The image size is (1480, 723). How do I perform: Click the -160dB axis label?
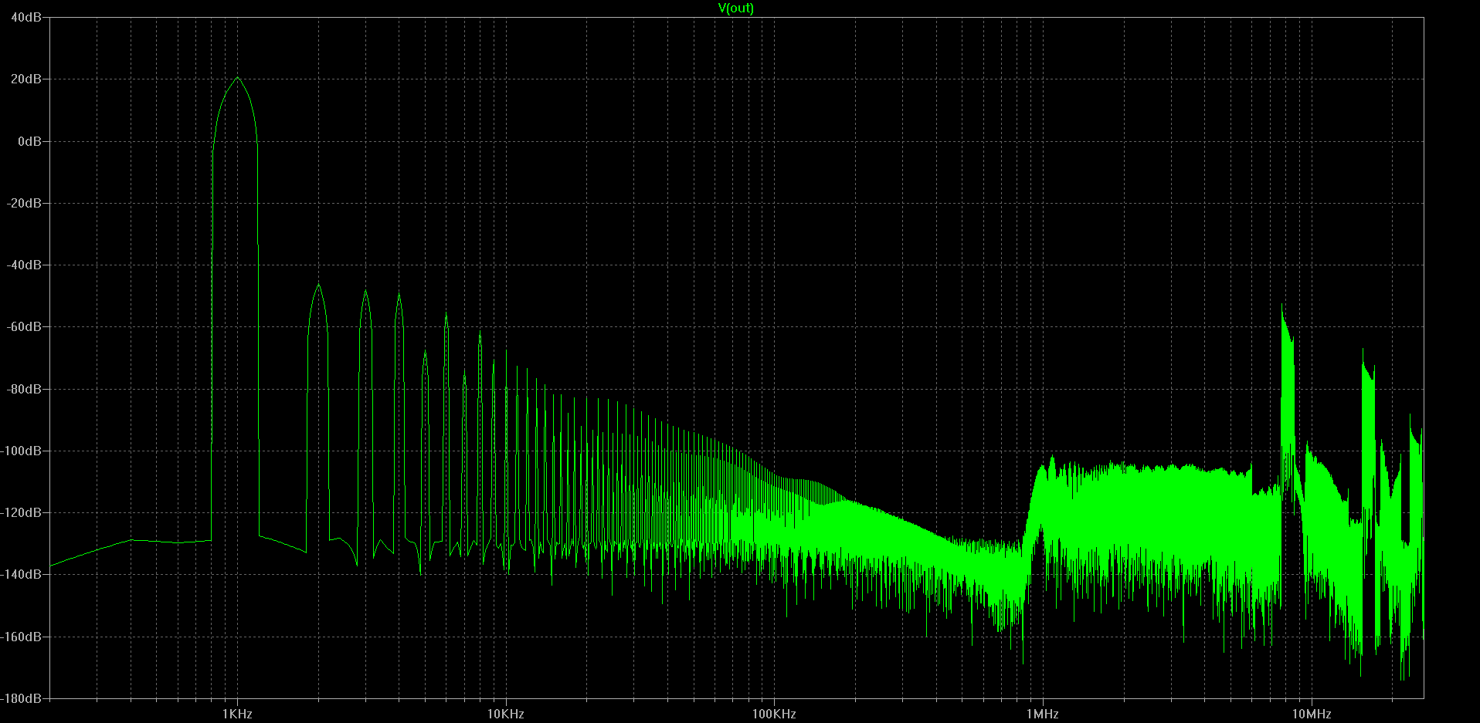coord(22,637)
